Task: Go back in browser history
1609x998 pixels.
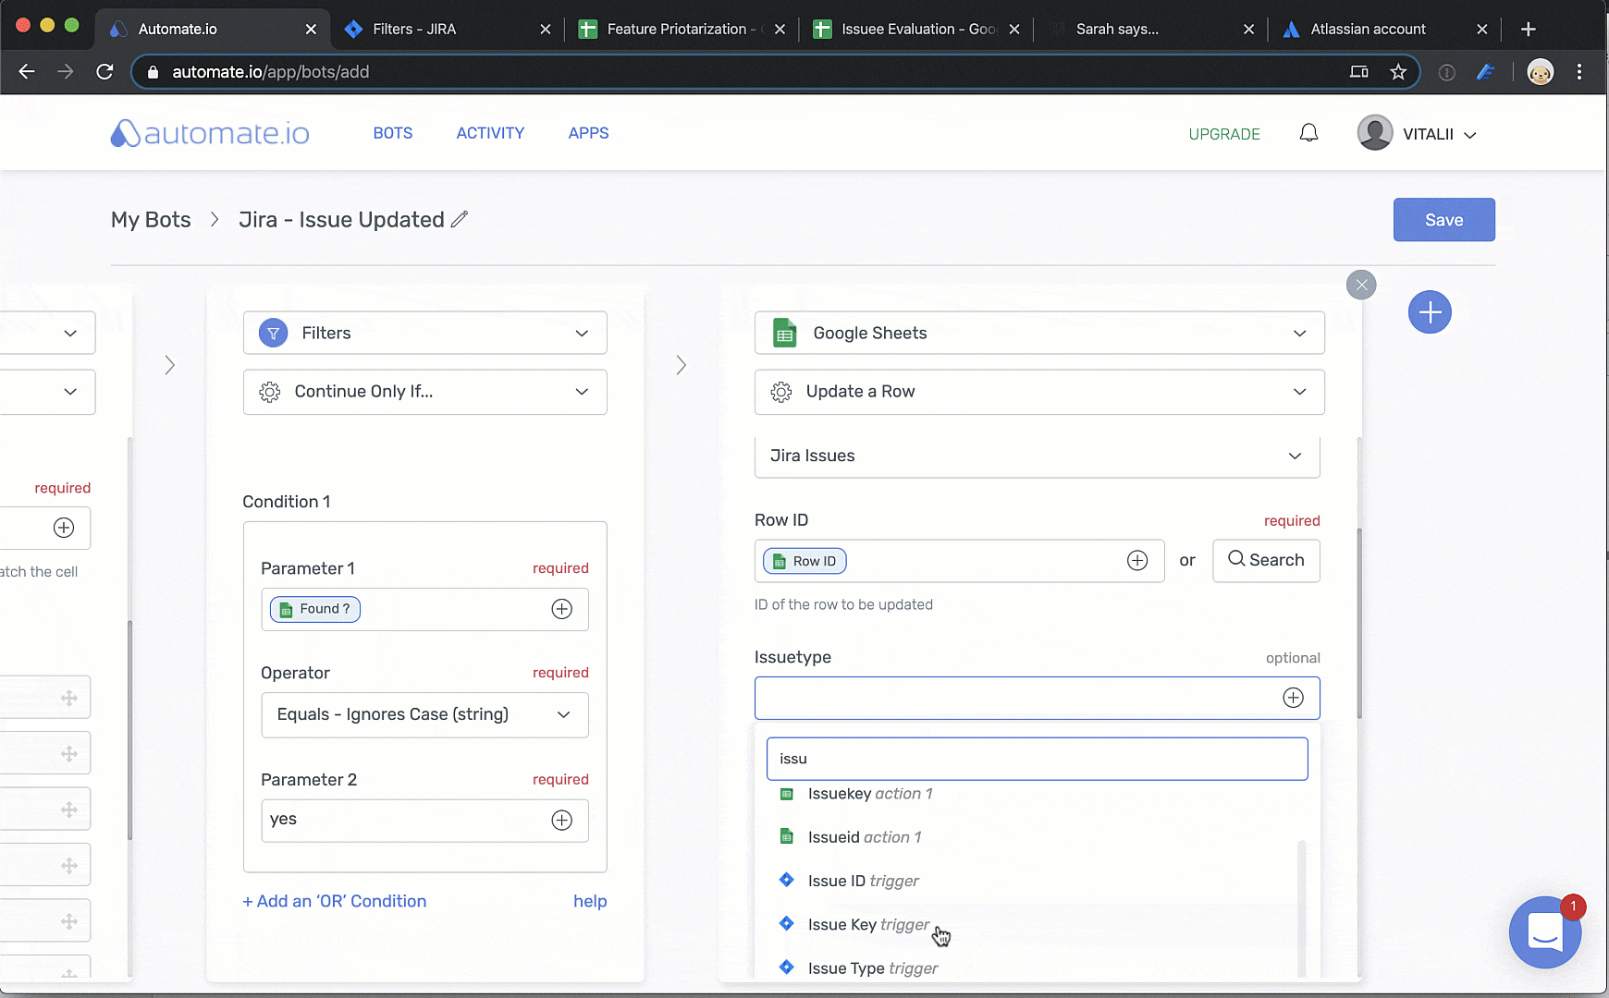Action: point(27,72)
